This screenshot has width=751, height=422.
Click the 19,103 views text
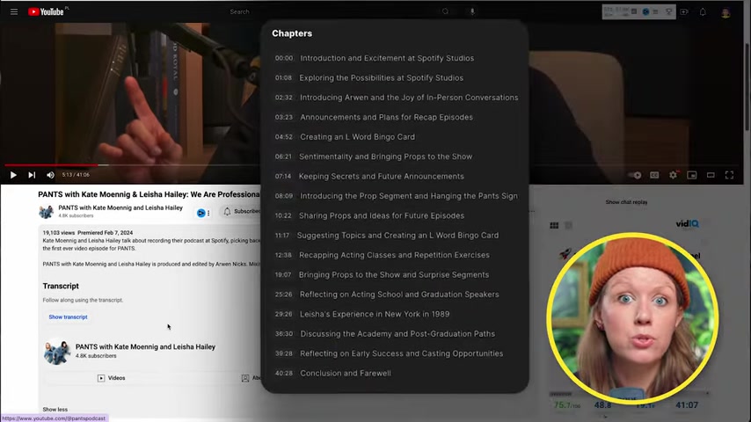click(58, 232)
